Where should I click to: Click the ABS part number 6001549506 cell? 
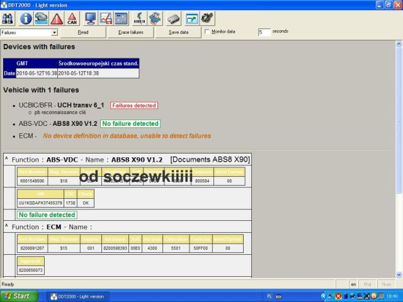32,181
